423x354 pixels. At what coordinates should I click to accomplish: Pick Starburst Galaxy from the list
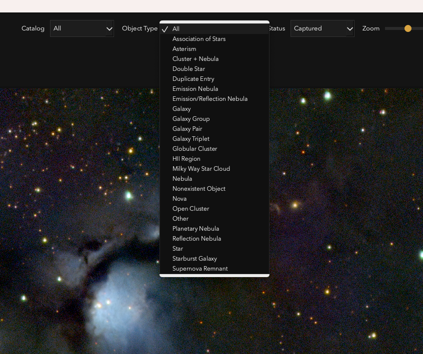(194, 259)
